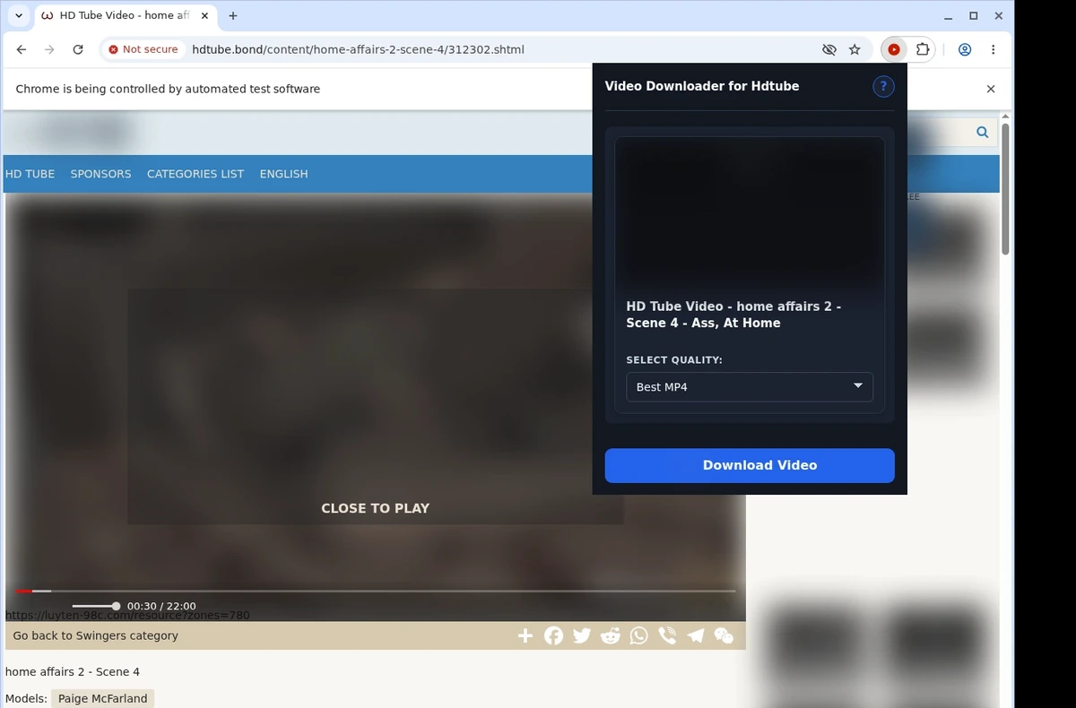Click the crossed-out eye icon in address bar
The width and height of the screenshot is (1076, 708).
[829, 49]
